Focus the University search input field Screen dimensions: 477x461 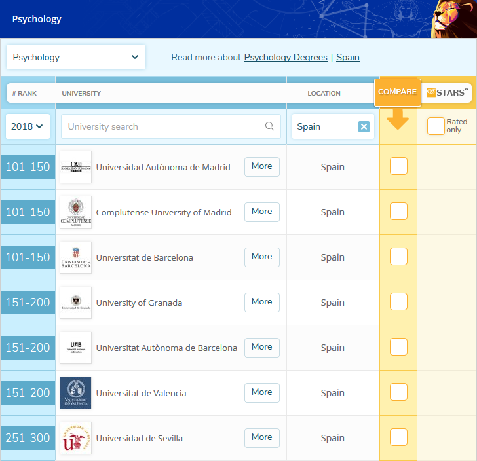(170, 126)
